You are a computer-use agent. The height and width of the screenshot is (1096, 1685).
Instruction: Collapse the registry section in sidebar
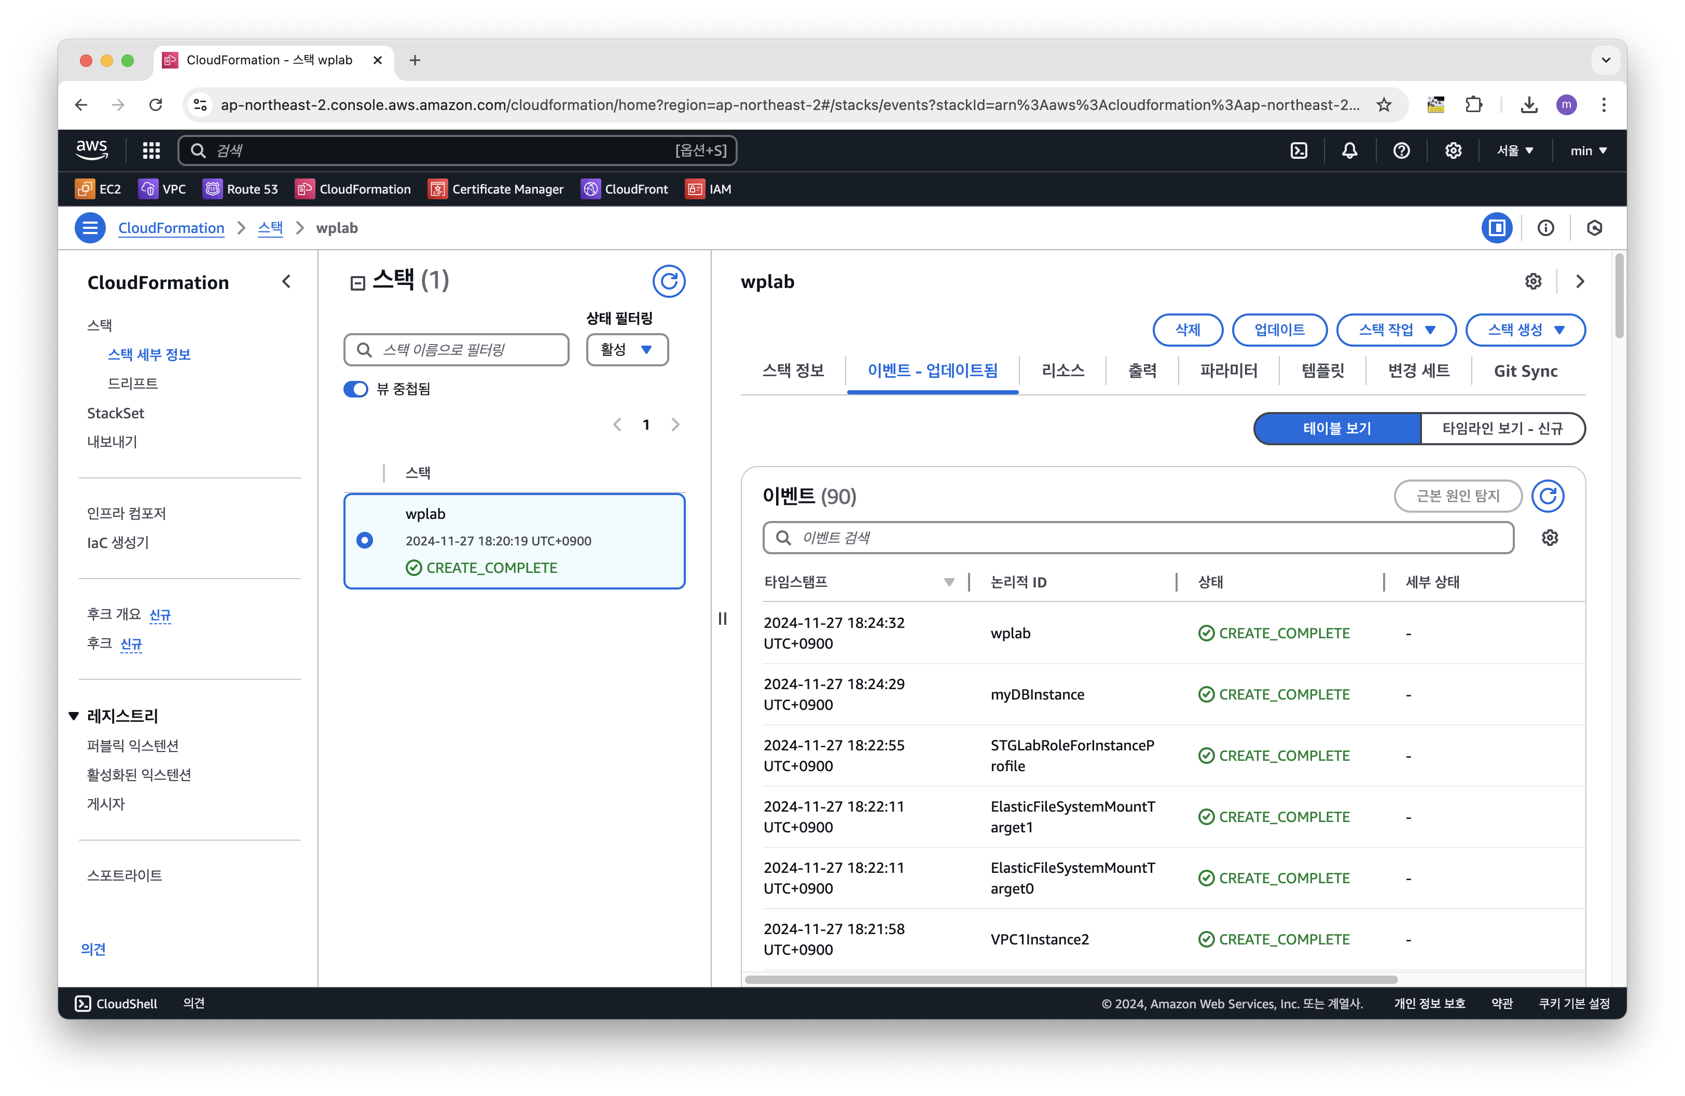74,716
